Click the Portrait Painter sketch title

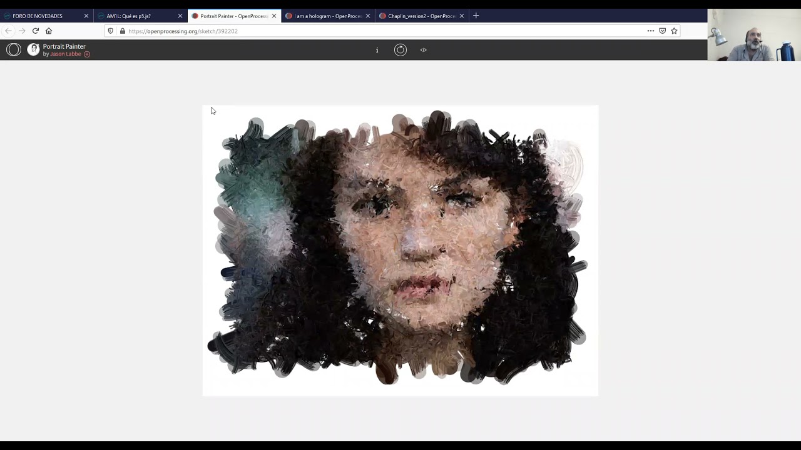click(64, 46)
